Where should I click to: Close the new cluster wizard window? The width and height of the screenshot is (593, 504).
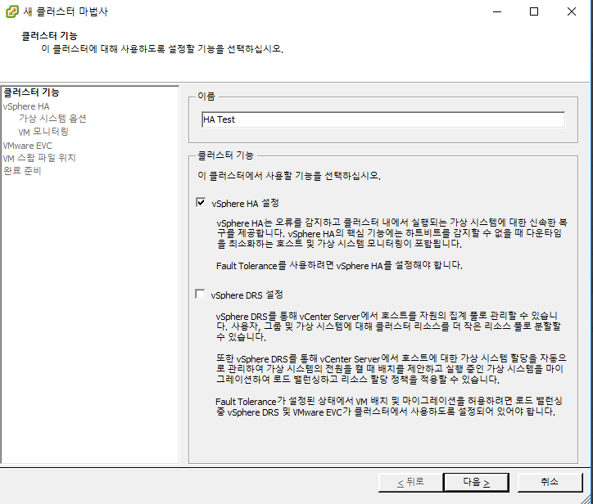coord(572,11)
